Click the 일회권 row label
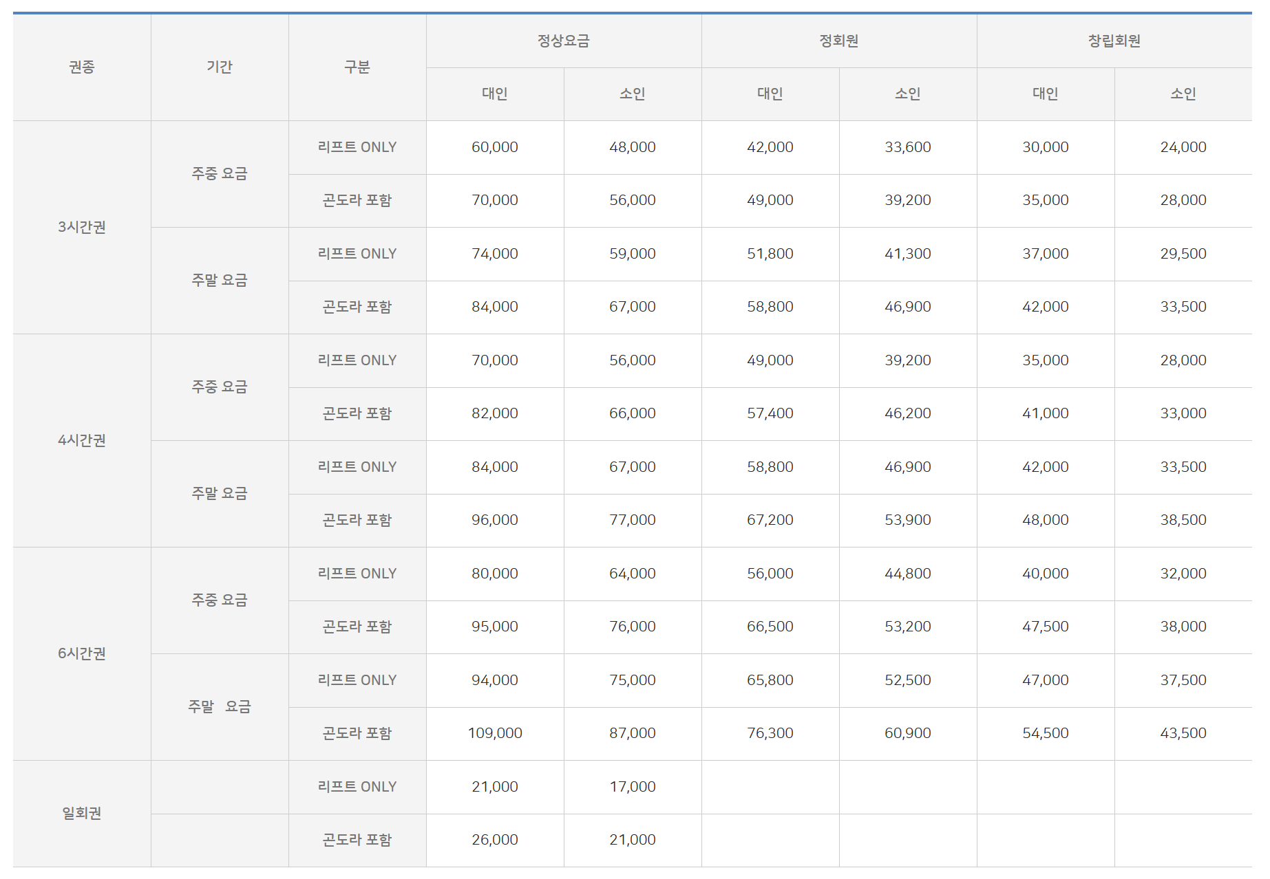Viewport: 1270px width, 879px height. tap(82, 813)
